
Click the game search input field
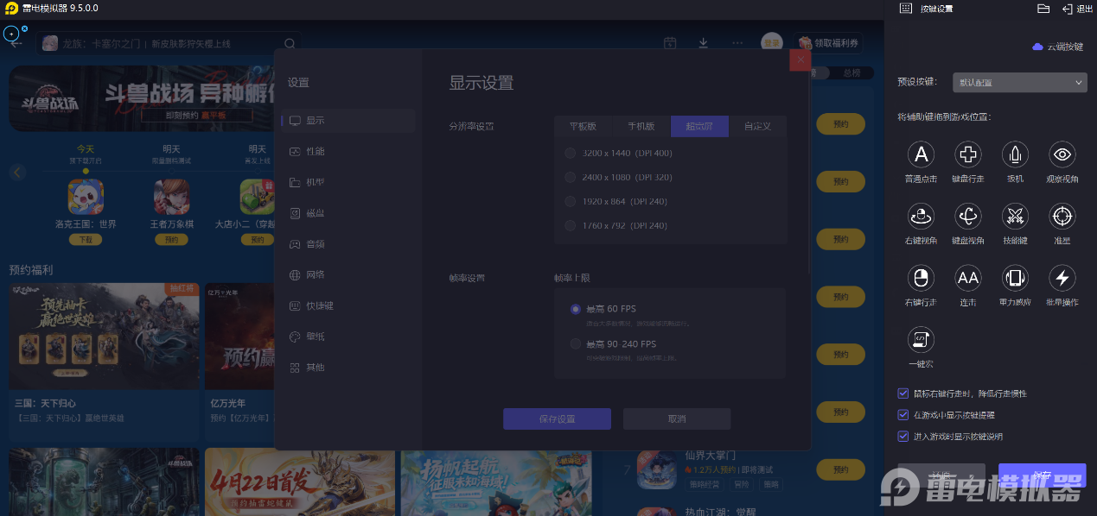click(x=169, y=43)
